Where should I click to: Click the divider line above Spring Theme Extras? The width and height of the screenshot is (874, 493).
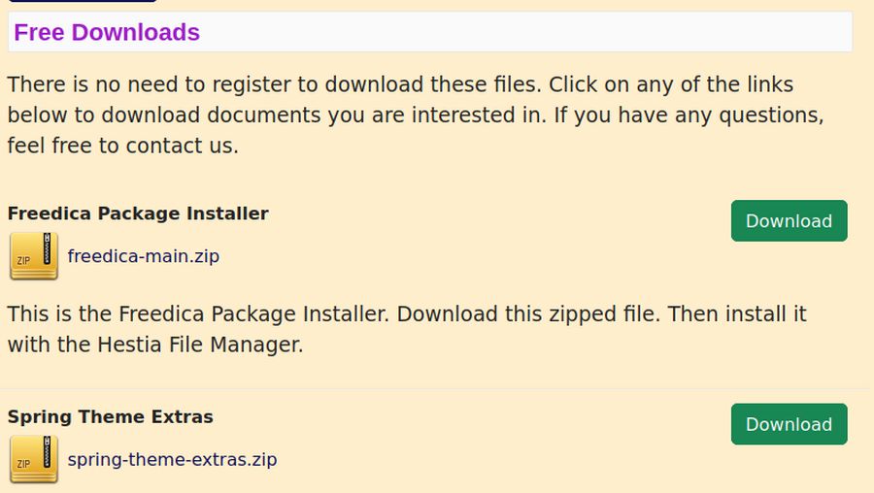pyautogui.click(x=435, y=388)
